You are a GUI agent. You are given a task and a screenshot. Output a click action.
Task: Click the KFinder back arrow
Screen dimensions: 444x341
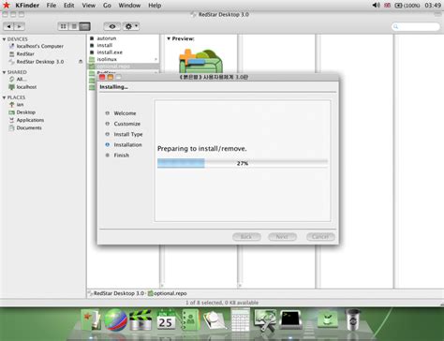point(8,26)
